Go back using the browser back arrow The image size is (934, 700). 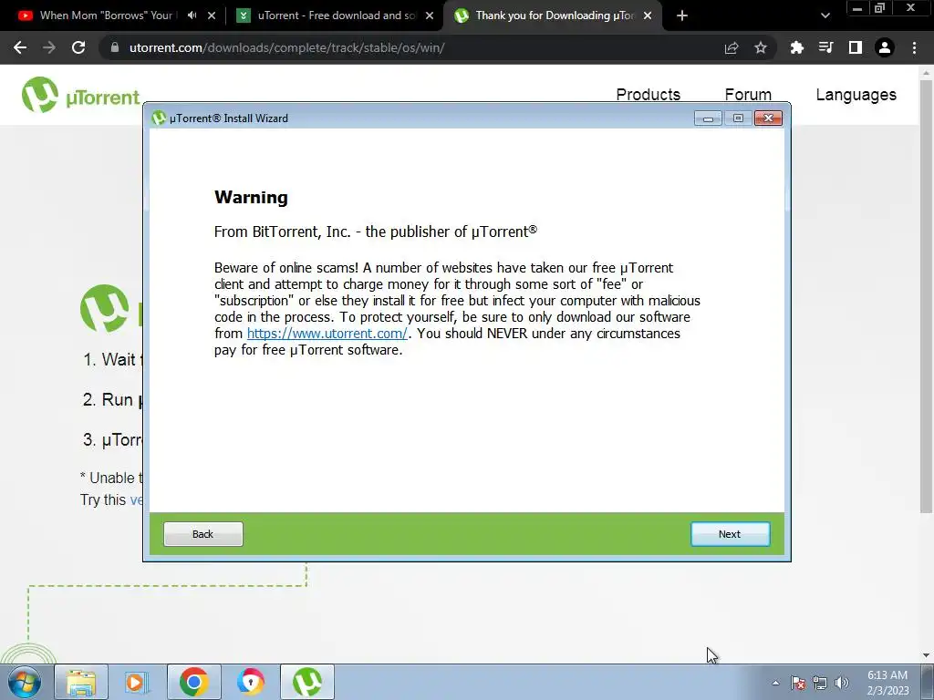coord(20,47)
